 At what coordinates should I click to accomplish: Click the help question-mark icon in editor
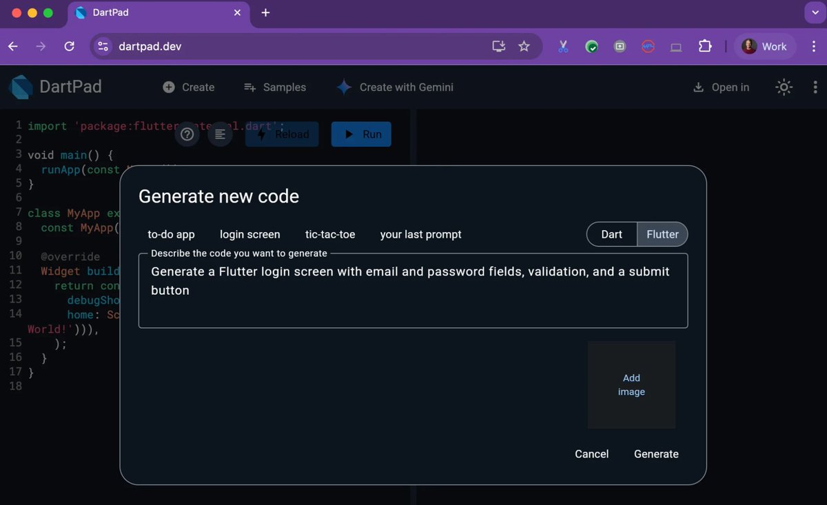coord(187,134)
